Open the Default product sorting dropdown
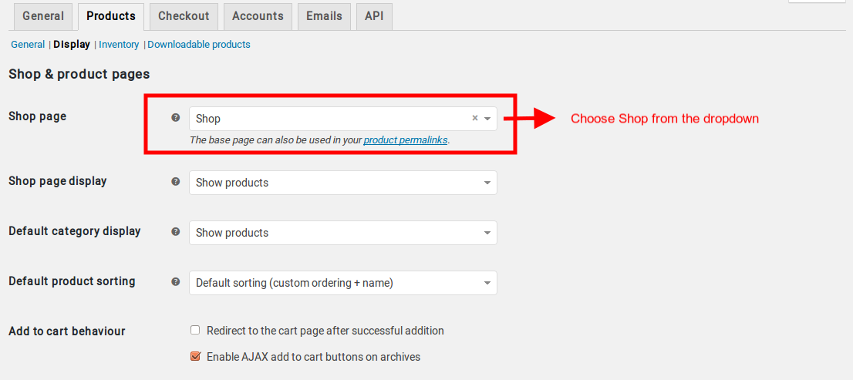This screenshot has height=380, width=853. [x=342, y=283]
